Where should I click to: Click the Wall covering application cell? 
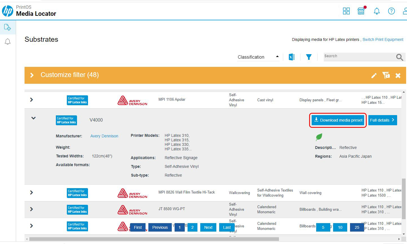[311, 193]
